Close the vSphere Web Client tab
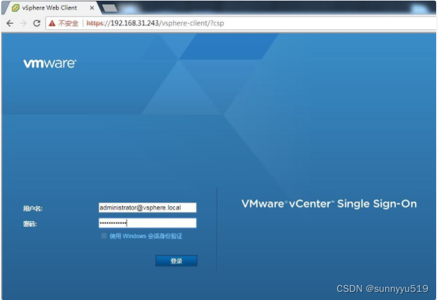Image resolution: width=438 pixels, height=300 pixels. point(91,8)
